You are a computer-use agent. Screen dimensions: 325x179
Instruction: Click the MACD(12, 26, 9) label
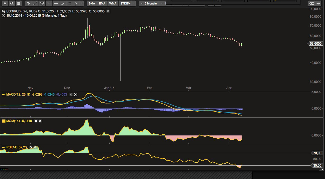pos(18,95)
